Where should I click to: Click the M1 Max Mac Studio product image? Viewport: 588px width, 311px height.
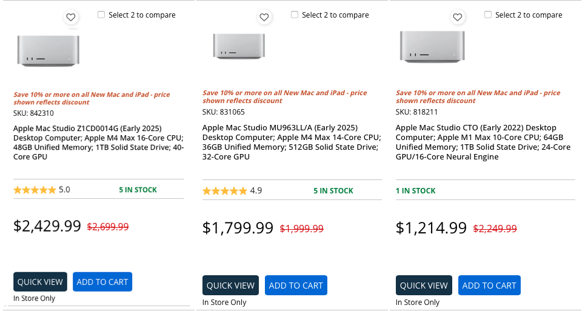tap(431, 46)
